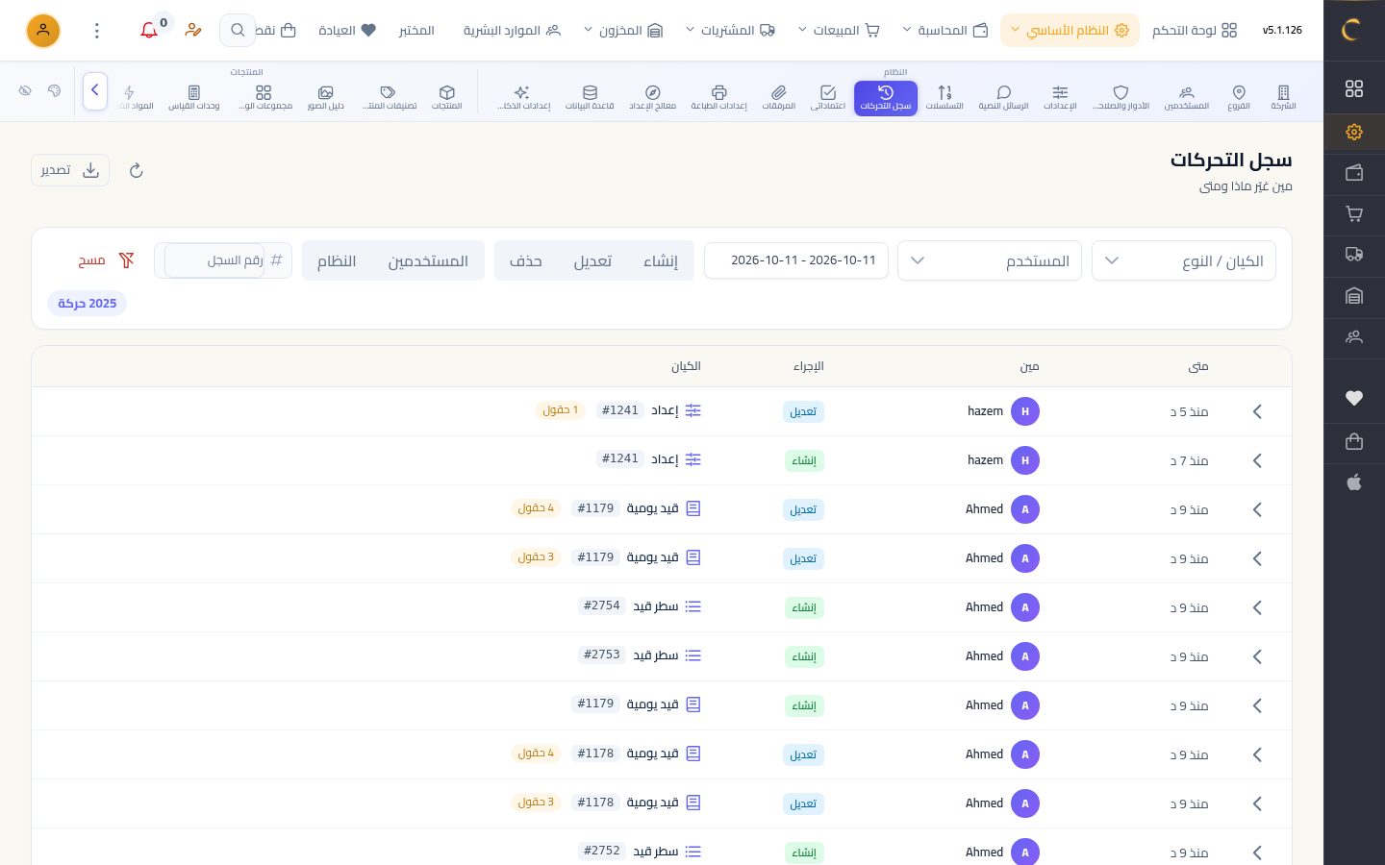Open the theme palette icon
This screenshot has height=865, width=1385.
click(54, 91)
